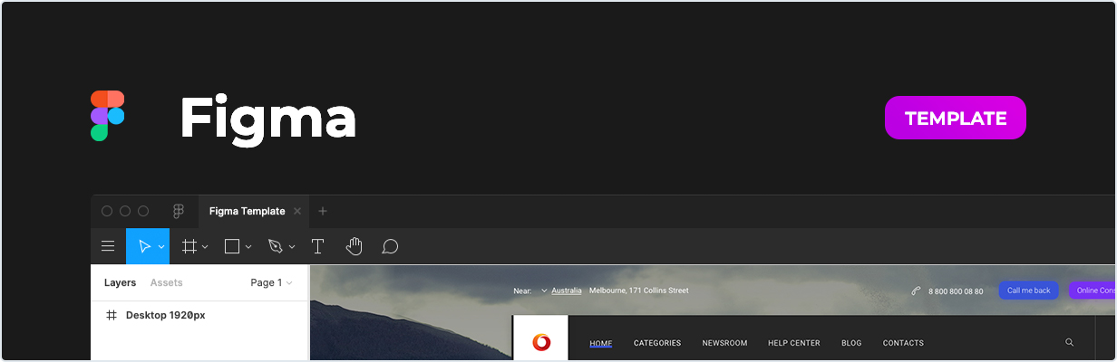Open the HOME nav item
Viewport: 1117px width, 362px height.
click(601, 343)
